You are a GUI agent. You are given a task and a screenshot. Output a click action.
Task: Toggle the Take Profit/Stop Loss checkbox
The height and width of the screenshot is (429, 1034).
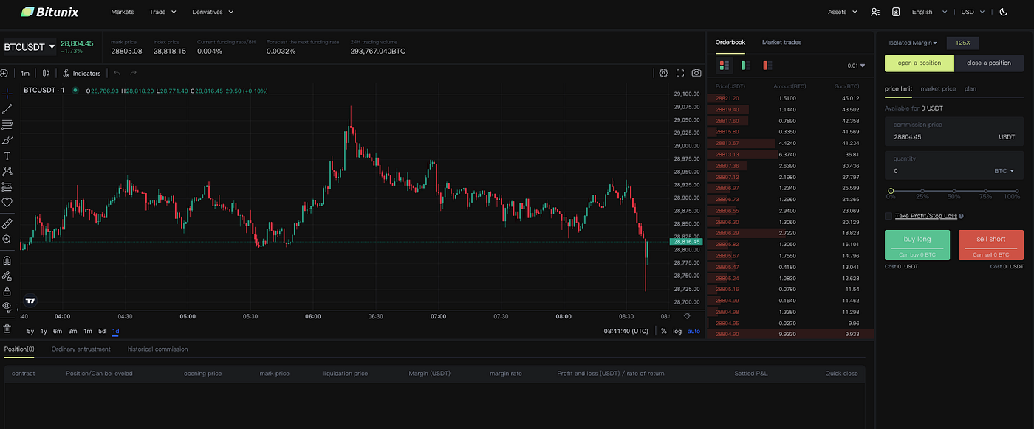(888, 215)
